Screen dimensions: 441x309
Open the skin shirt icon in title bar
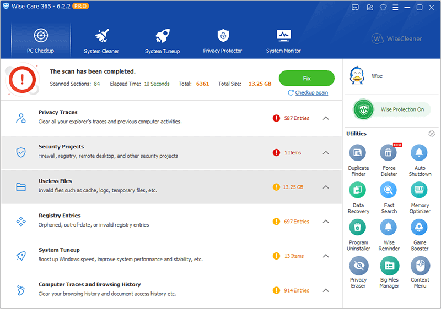tap(383, 8)
